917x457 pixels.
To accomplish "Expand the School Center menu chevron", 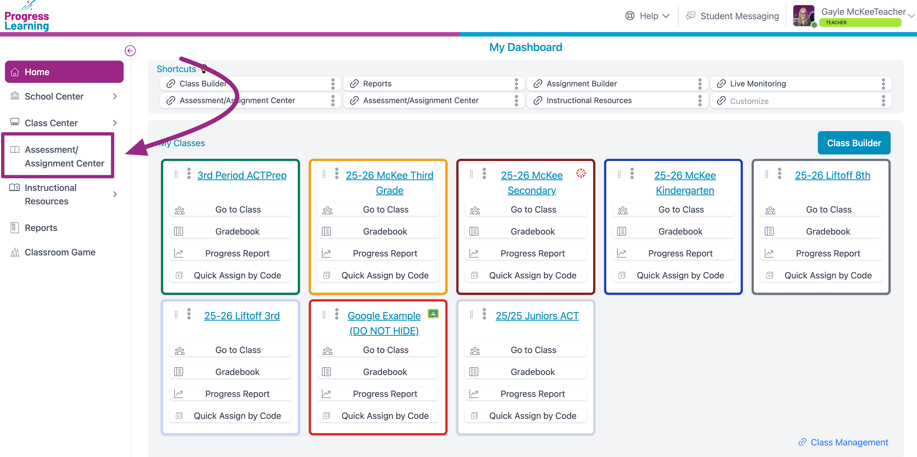I will [x=115, y=97].
